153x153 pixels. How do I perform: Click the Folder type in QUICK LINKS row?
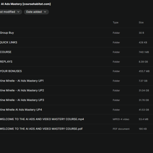[116, 42]
